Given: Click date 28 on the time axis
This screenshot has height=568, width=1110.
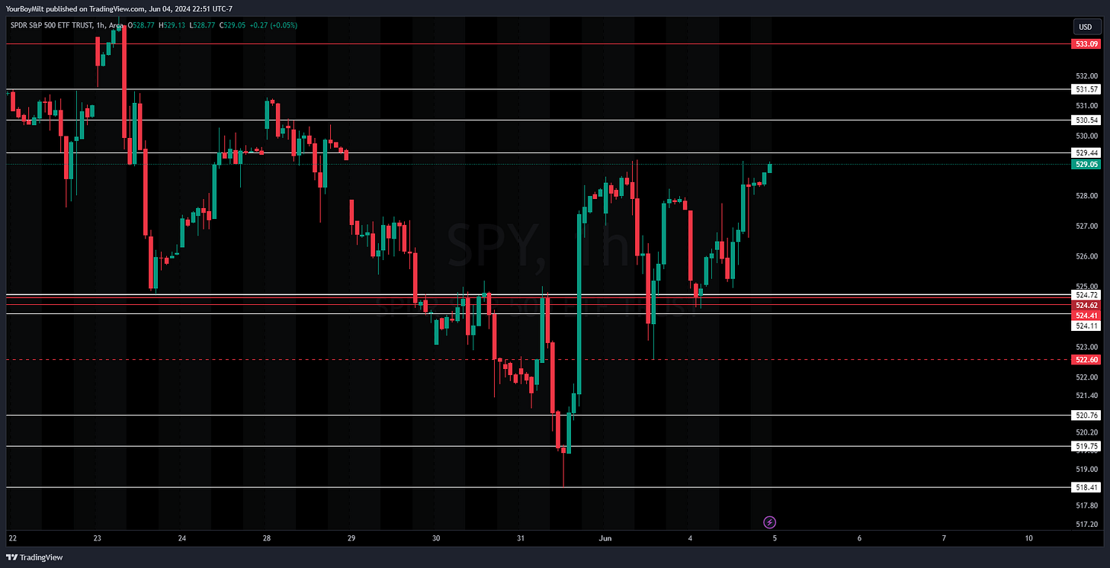Looking at the screenshot, I should tap(266, 538).
